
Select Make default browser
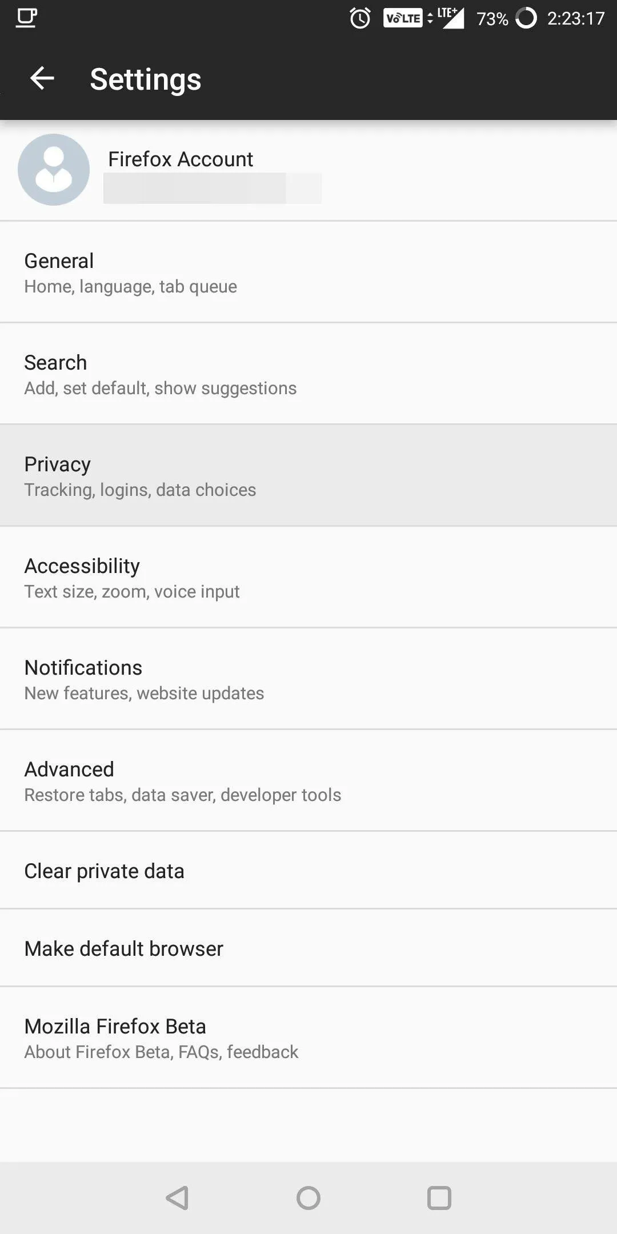pyautogui.click(x=308, y=948)
